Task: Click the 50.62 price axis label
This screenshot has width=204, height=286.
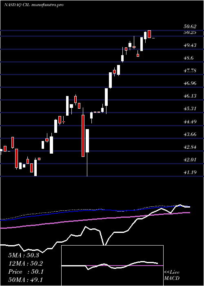Action: (x=190, y=27)
